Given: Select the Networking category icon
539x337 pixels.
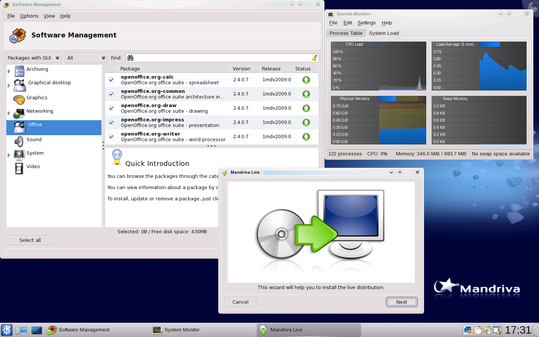Looking at the screenshot, I should [19, 113].
